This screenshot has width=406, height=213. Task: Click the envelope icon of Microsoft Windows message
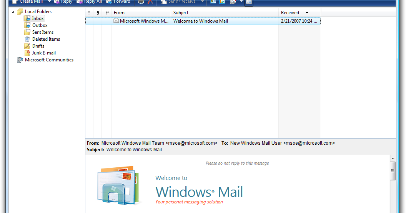116,21
